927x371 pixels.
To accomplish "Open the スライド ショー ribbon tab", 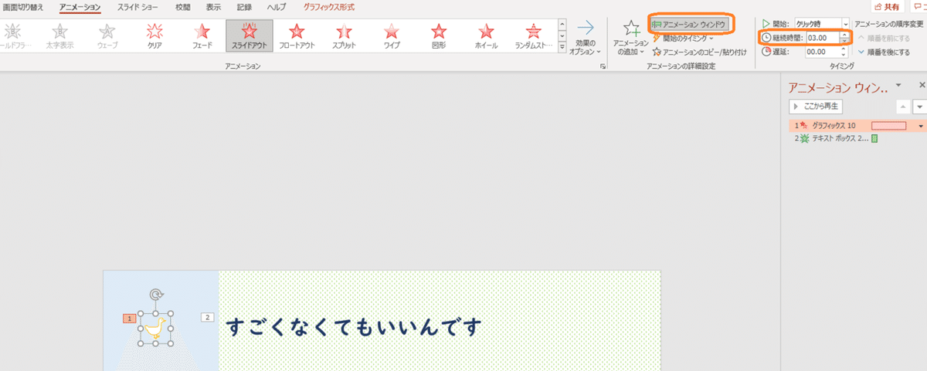I will coord(138,7).
